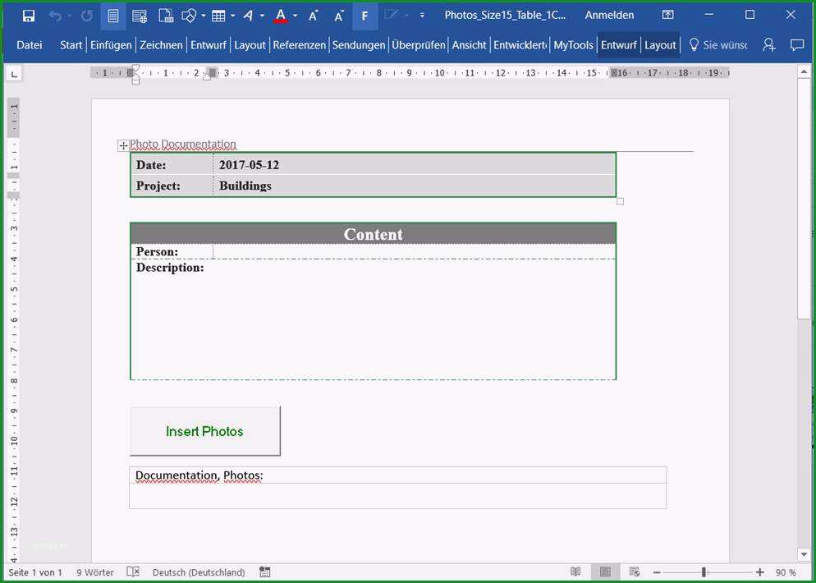Click the WordArt styled A icon
The width and height of the screenshot is (816, 583).
pyautogui.click(x=248, y=16)
